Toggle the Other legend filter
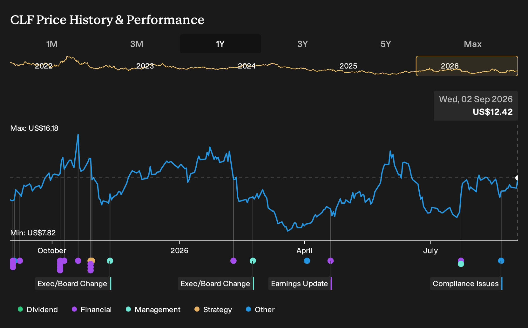Viewport: 528px width, 328px height. [260, 310]
